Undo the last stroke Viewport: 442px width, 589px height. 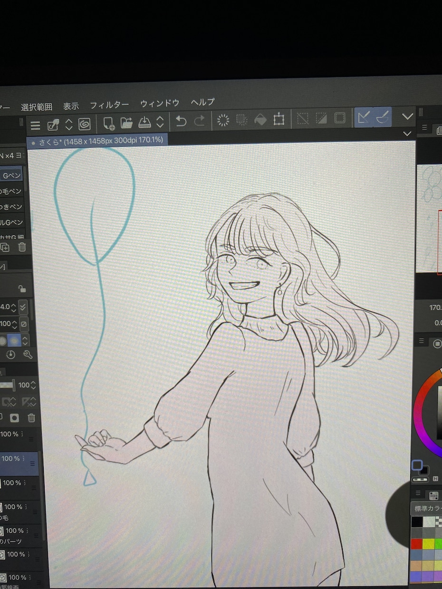point(181,121)
